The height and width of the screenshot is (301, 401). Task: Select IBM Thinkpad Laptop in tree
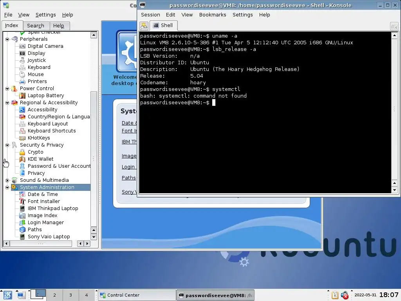(x=53, y=209)
